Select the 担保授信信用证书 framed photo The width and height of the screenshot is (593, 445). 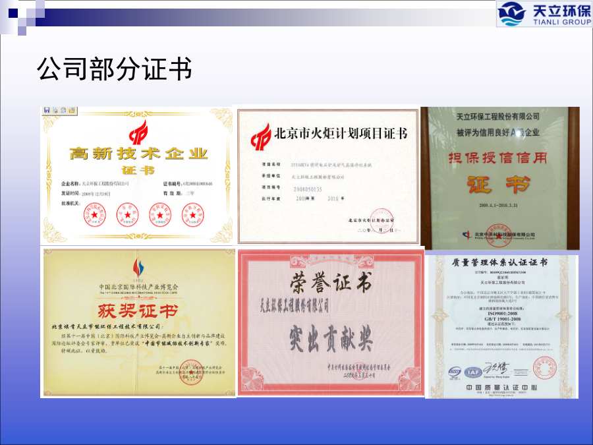pos(500,178)
